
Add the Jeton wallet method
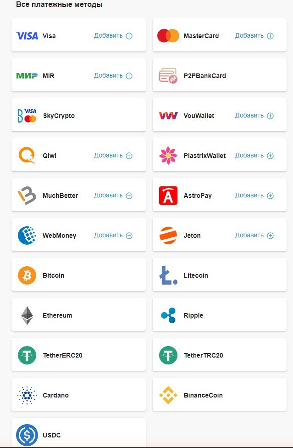[254, 235]
